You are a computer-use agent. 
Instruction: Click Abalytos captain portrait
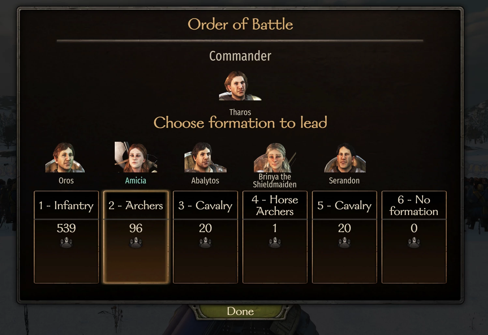[x=205, y=157]
